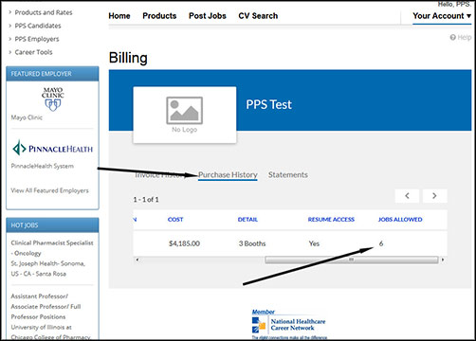Sort by the DETAIL column header
The width and height of the screenshot is (476, 341).
[247, 220]
